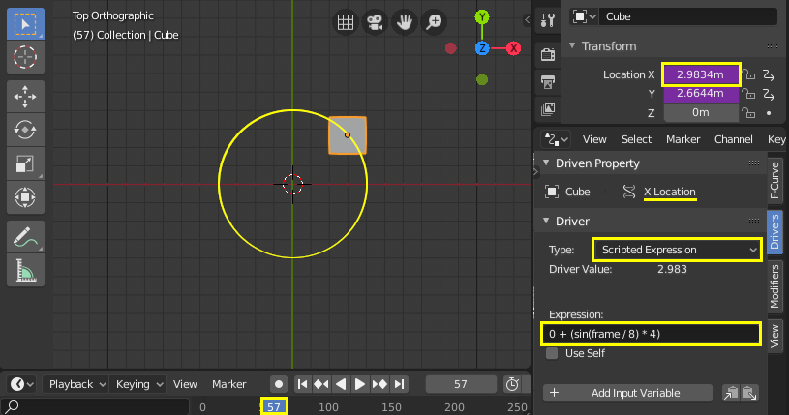Select the Cursor tool in the toolbar

pyautogui.click(x=25, y=57)
